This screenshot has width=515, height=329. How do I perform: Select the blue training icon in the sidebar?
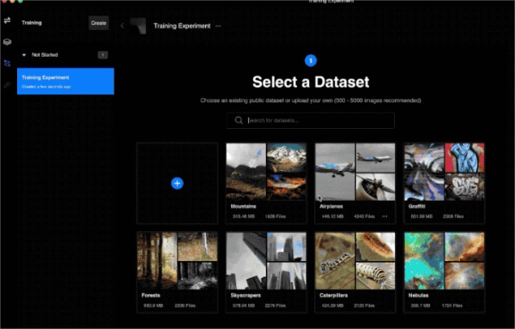(7, 63)
